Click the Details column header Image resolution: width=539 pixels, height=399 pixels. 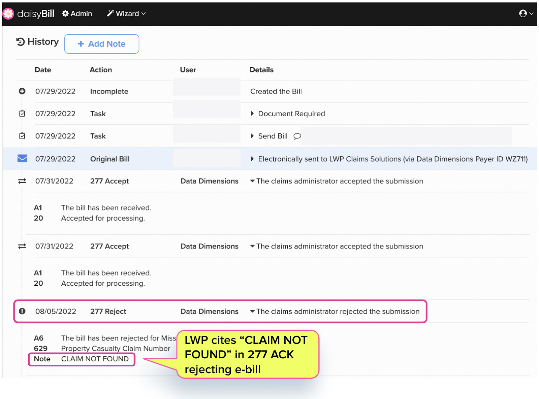tap(262, 70)
